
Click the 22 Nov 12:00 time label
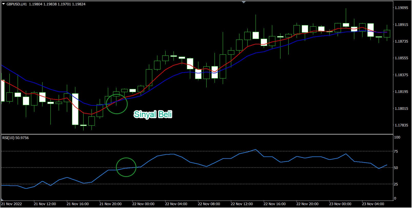tap(242, 204)
